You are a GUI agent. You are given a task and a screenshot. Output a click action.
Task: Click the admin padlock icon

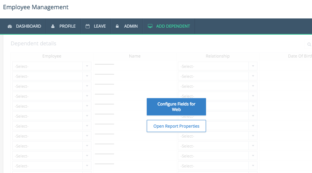pyautogui.click(x=117, y=26)
